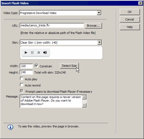Click the blue info icon
The height and width of the screenshot is (139, 144).
coord(10,127)
